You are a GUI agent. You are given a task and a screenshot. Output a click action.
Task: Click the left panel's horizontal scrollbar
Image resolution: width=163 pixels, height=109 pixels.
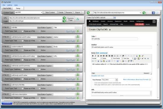point(42,100)
